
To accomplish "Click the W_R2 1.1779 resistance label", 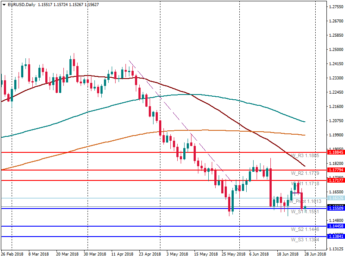I will (305, 173).
